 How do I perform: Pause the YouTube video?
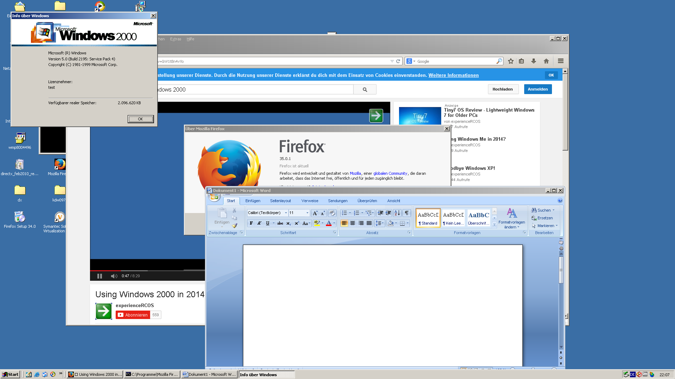tap(99, 276)
